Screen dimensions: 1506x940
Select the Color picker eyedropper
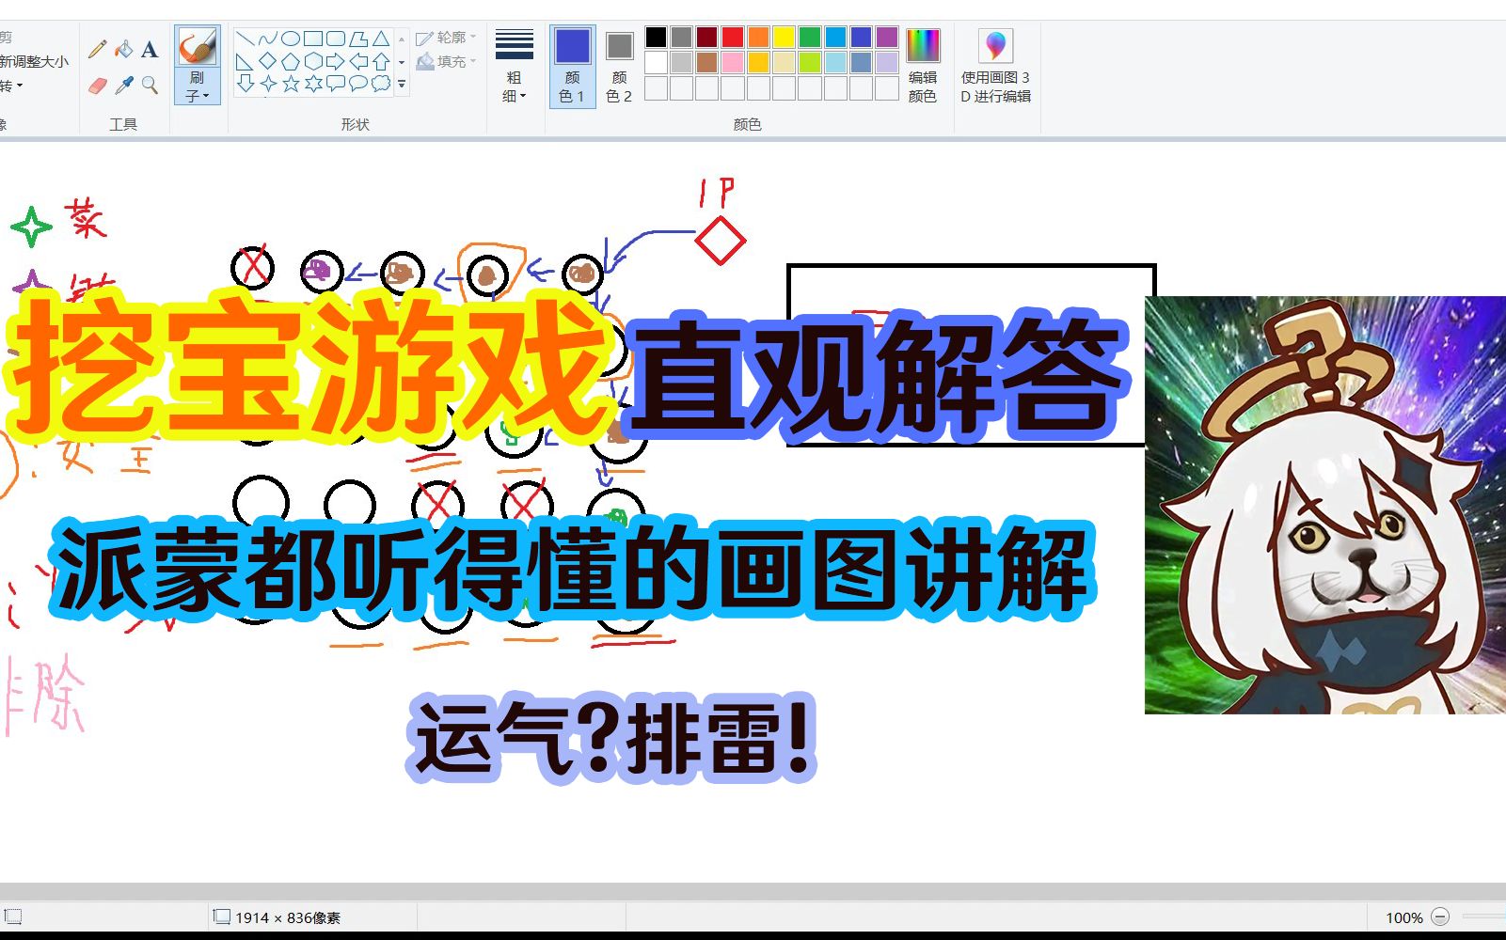click(x=124, y=84)
